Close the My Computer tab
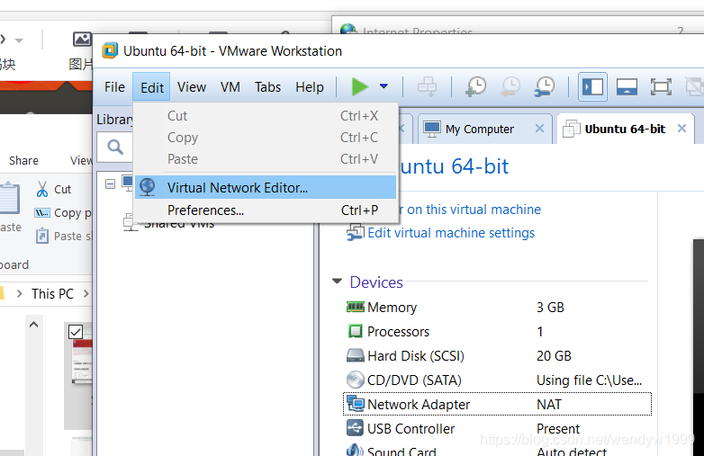This screenshot has height=456, width=704. (539, 129)
